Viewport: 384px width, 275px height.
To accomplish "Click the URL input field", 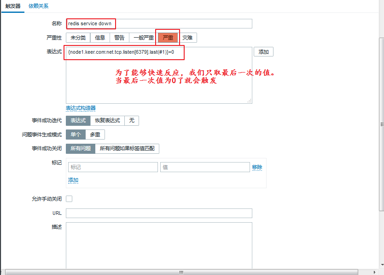I will (159, 213).
